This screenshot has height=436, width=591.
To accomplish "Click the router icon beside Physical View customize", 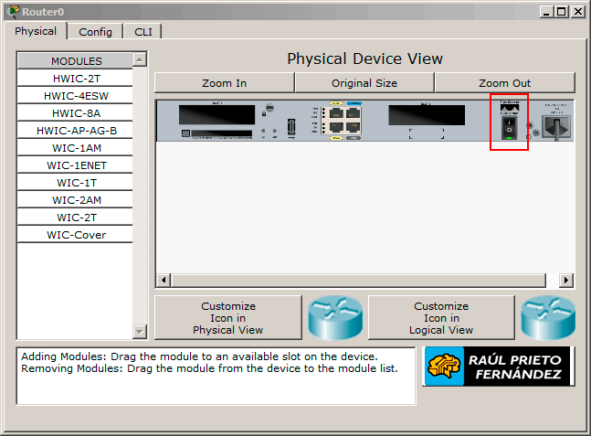I will coord(335,318).
